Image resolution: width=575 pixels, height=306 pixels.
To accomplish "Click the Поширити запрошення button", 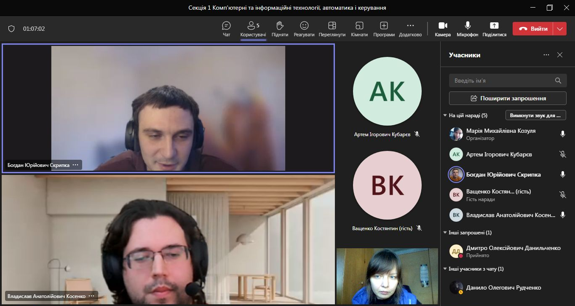I will coord(508,98).
